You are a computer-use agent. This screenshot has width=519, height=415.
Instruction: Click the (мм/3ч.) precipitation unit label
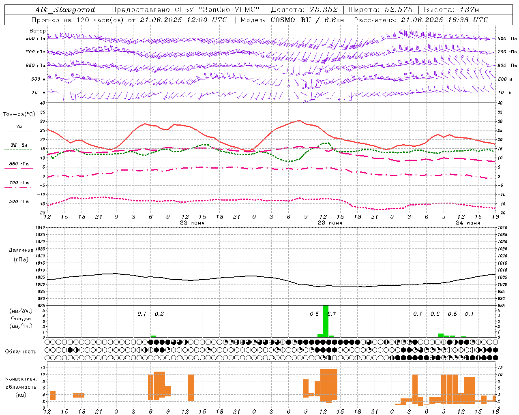(x=21, y=311)
